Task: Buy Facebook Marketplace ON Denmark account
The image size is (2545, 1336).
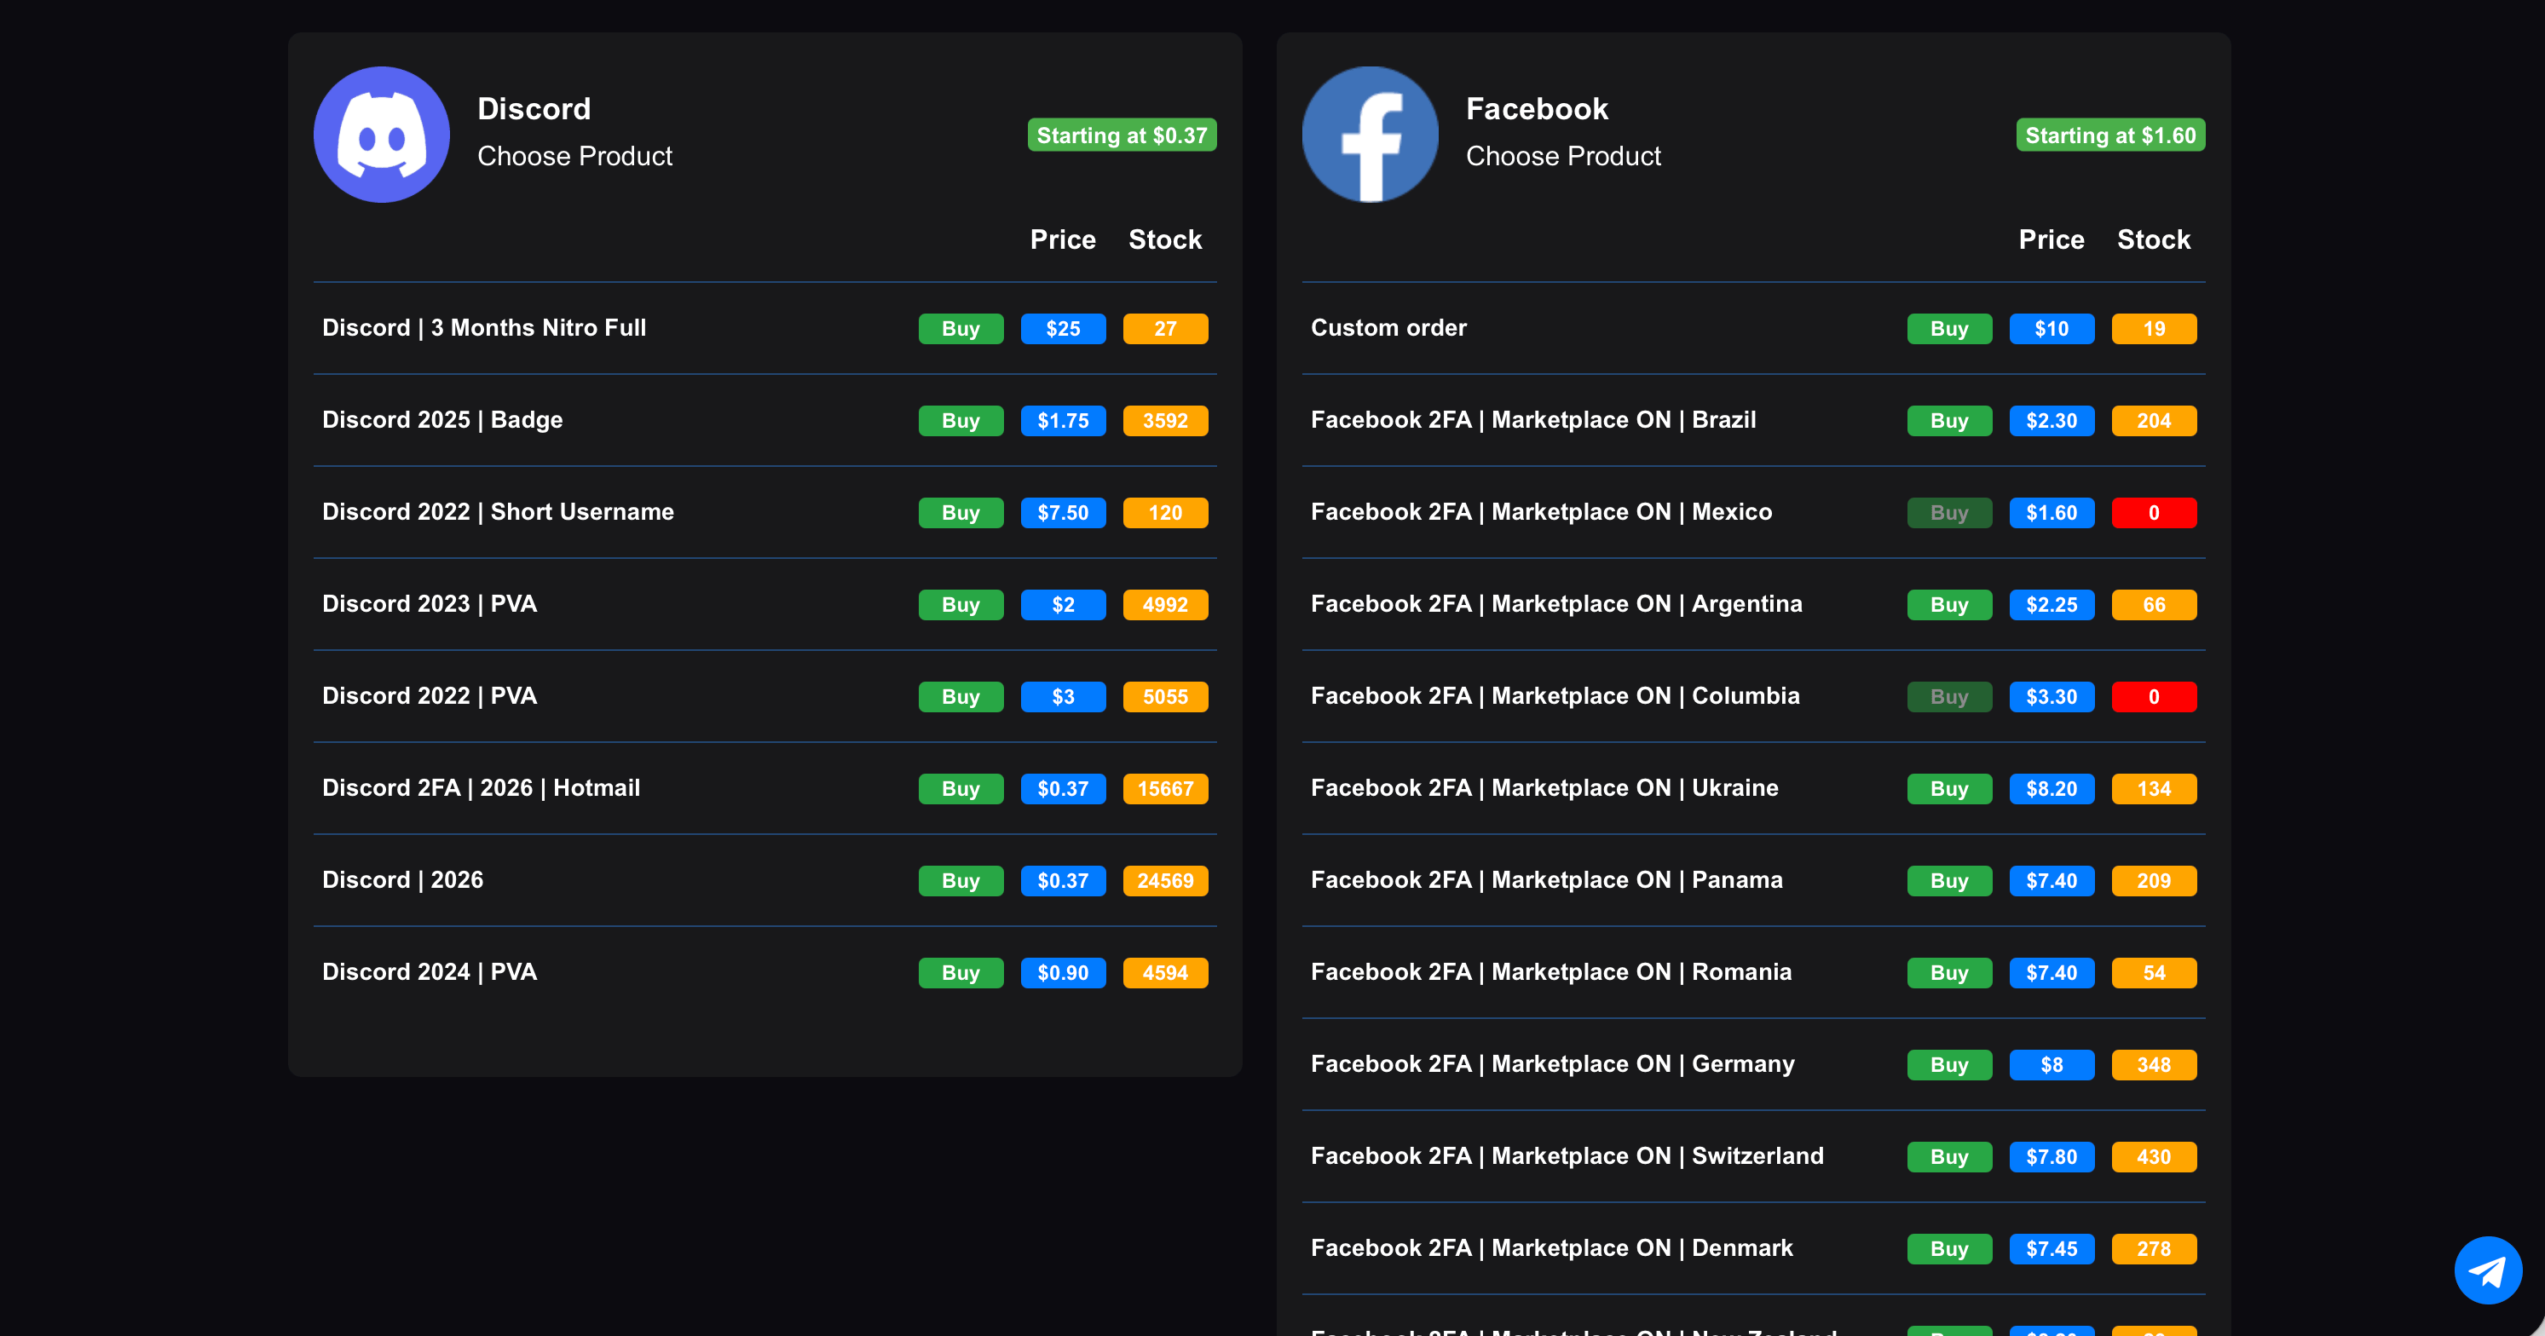Action: click(1949, 1249)
